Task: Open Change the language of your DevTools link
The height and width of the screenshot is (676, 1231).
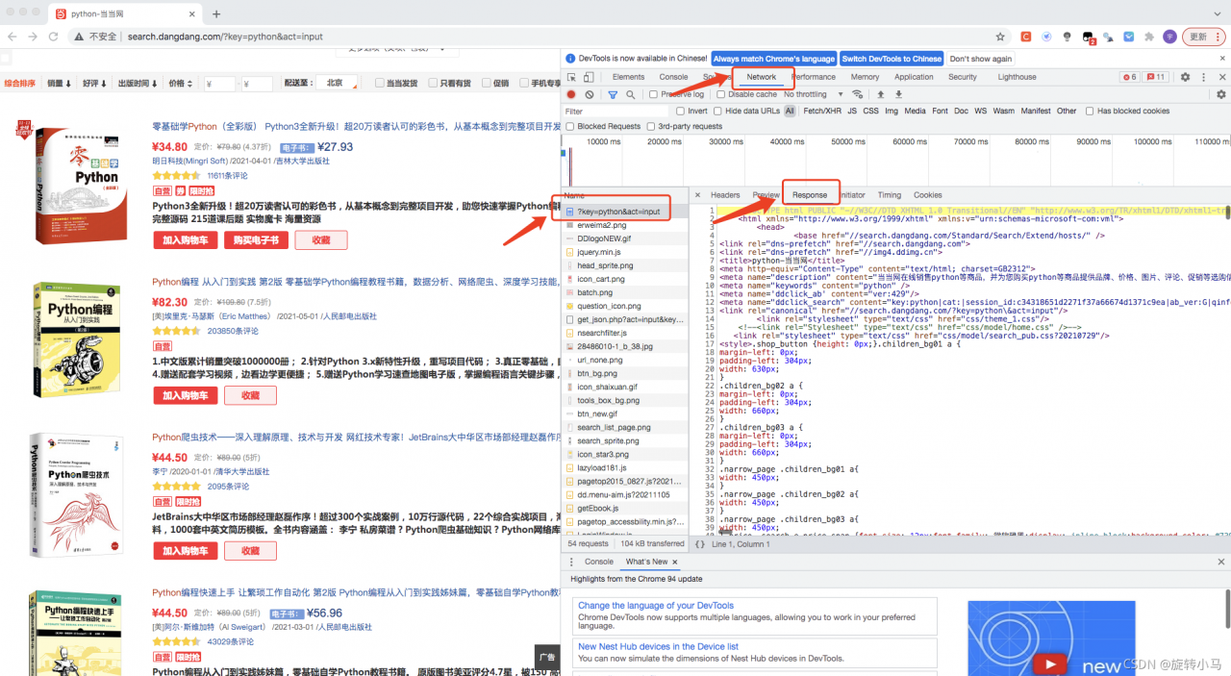Action: pyautogui.click(x=656, y=606)
